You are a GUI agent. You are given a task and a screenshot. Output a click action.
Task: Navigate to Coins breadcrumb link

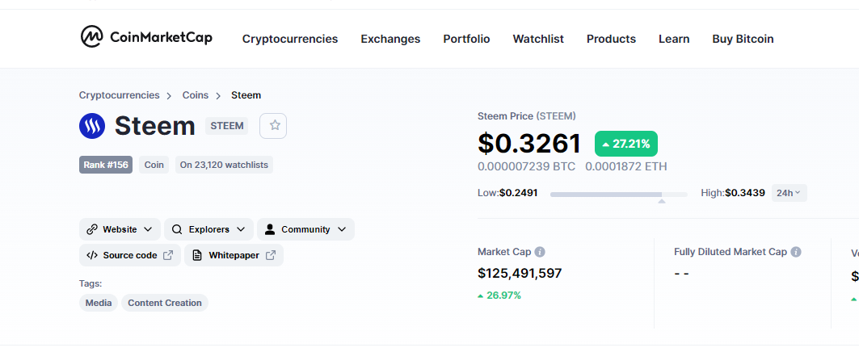[x=196, y=95]
